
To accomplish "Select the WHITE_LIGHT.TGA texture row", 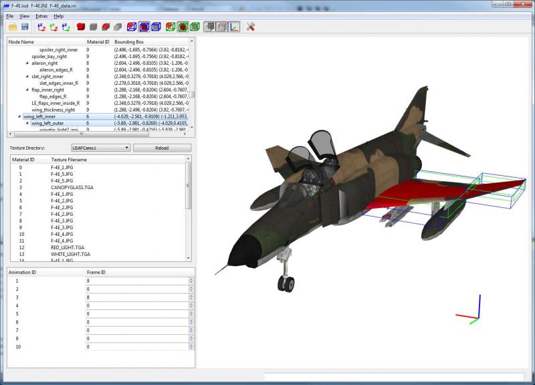I will (x=98, y=254).
